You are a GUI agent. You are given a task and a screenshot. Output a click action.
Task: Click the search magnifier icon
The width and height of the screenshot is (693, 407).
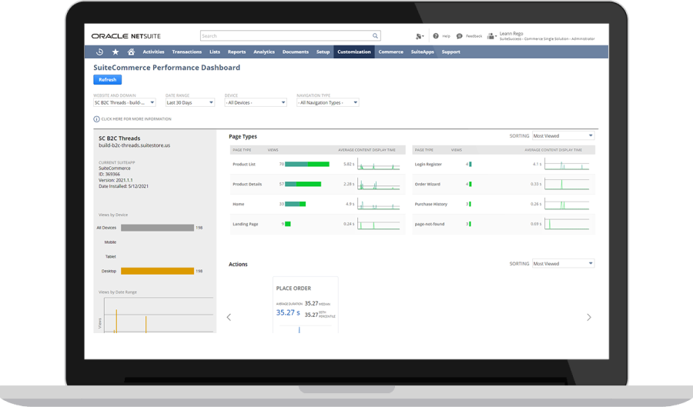tap(375, 35)
